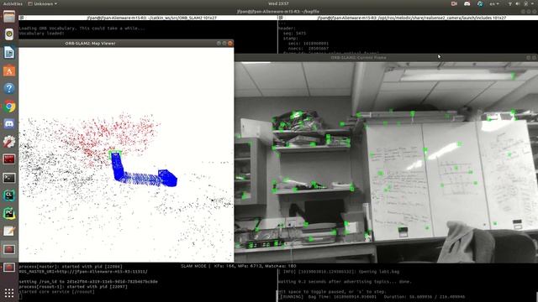Open the black Terminal icon in dock
538x302 pixels.
(9, 178)
